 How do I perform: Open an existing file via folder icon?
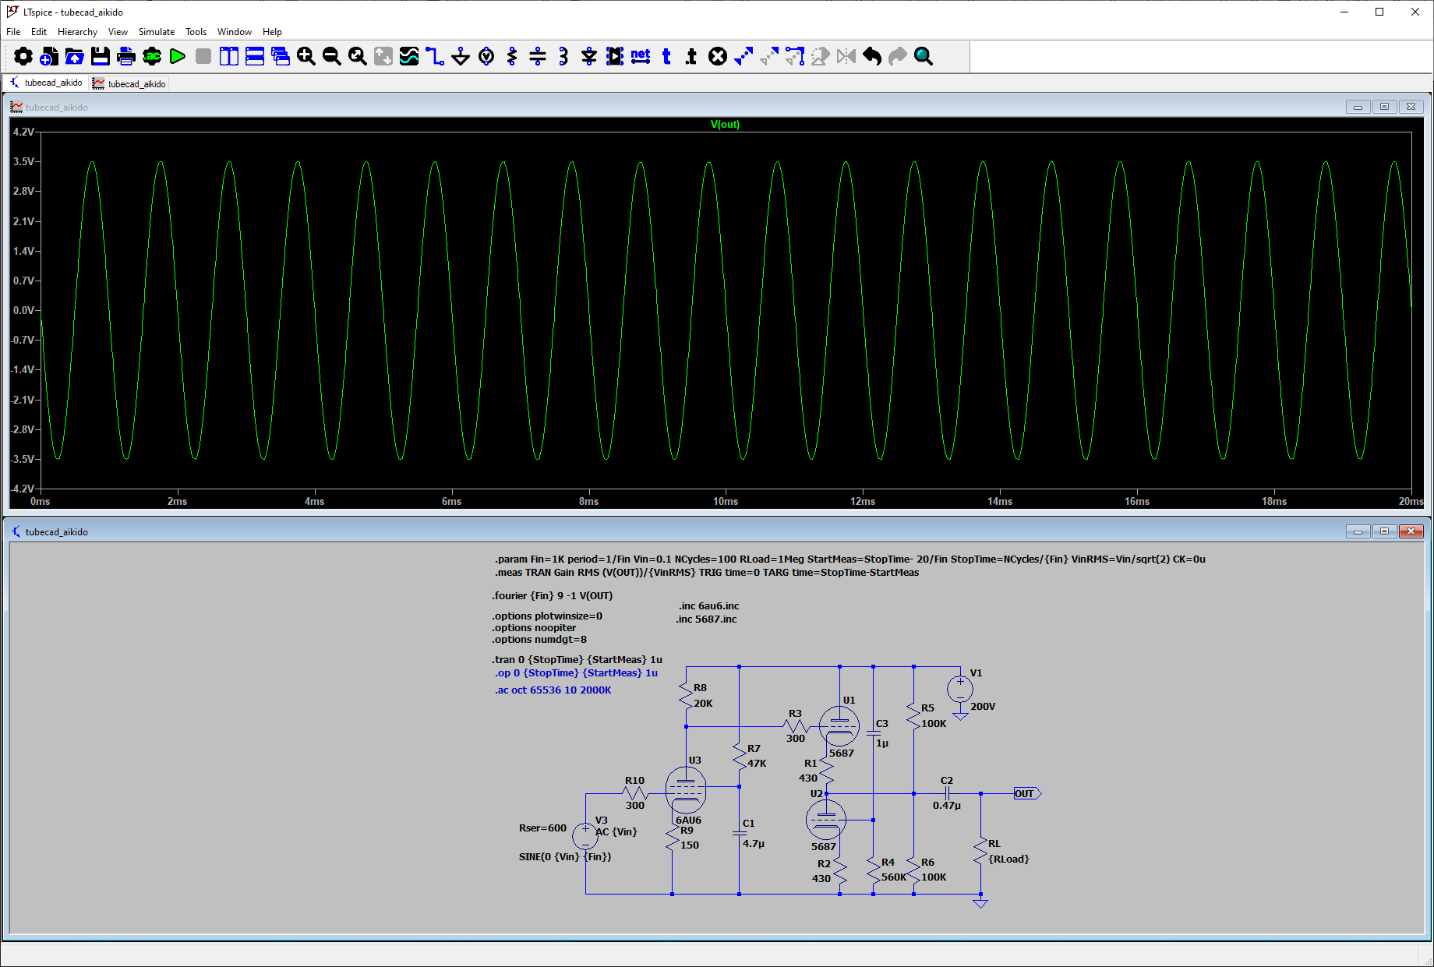(x=75, y=56)
